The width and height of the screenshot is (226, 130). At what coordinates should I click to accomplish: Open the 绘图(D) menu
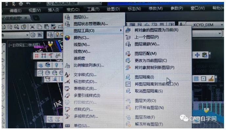(113, 9)
